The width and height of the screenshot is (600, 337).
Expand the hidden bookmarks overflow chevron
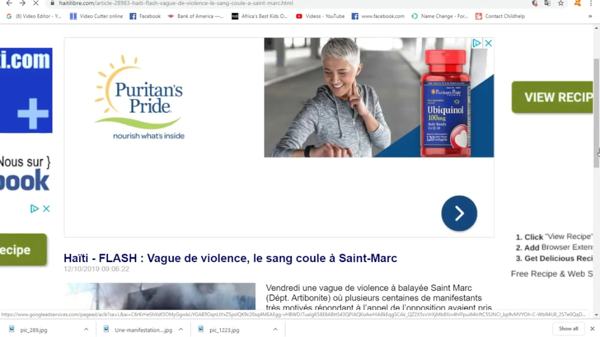pyautogui.click(x=590, y=16)
